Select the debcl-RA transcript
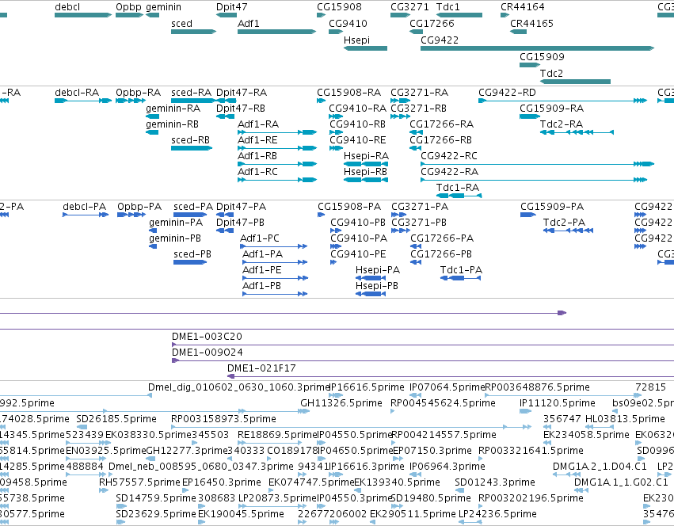 click(x=83, y=101)
